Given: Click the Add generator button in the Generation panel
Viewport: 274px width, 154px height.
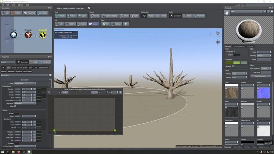Looking at the screenshot, I should point(5,13).
